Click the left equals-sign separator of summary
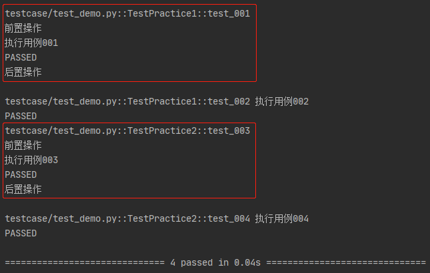Viewport: 430px width, 273px height. [x=85, y=262]
